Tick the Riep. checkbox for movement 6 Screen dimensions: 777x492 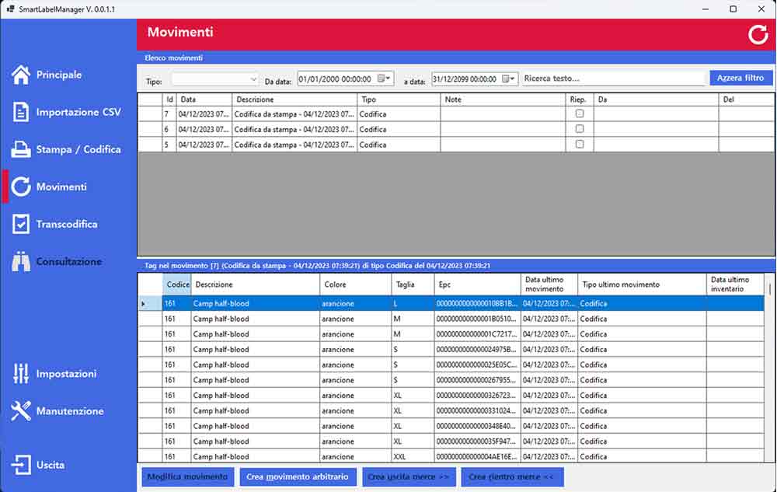580,129
